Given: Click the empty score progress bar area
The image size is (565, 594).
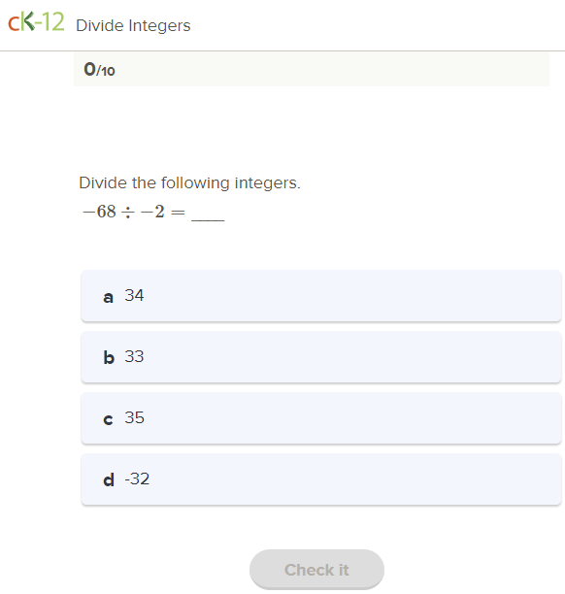Looking at the screenshot, I should 311,70.
